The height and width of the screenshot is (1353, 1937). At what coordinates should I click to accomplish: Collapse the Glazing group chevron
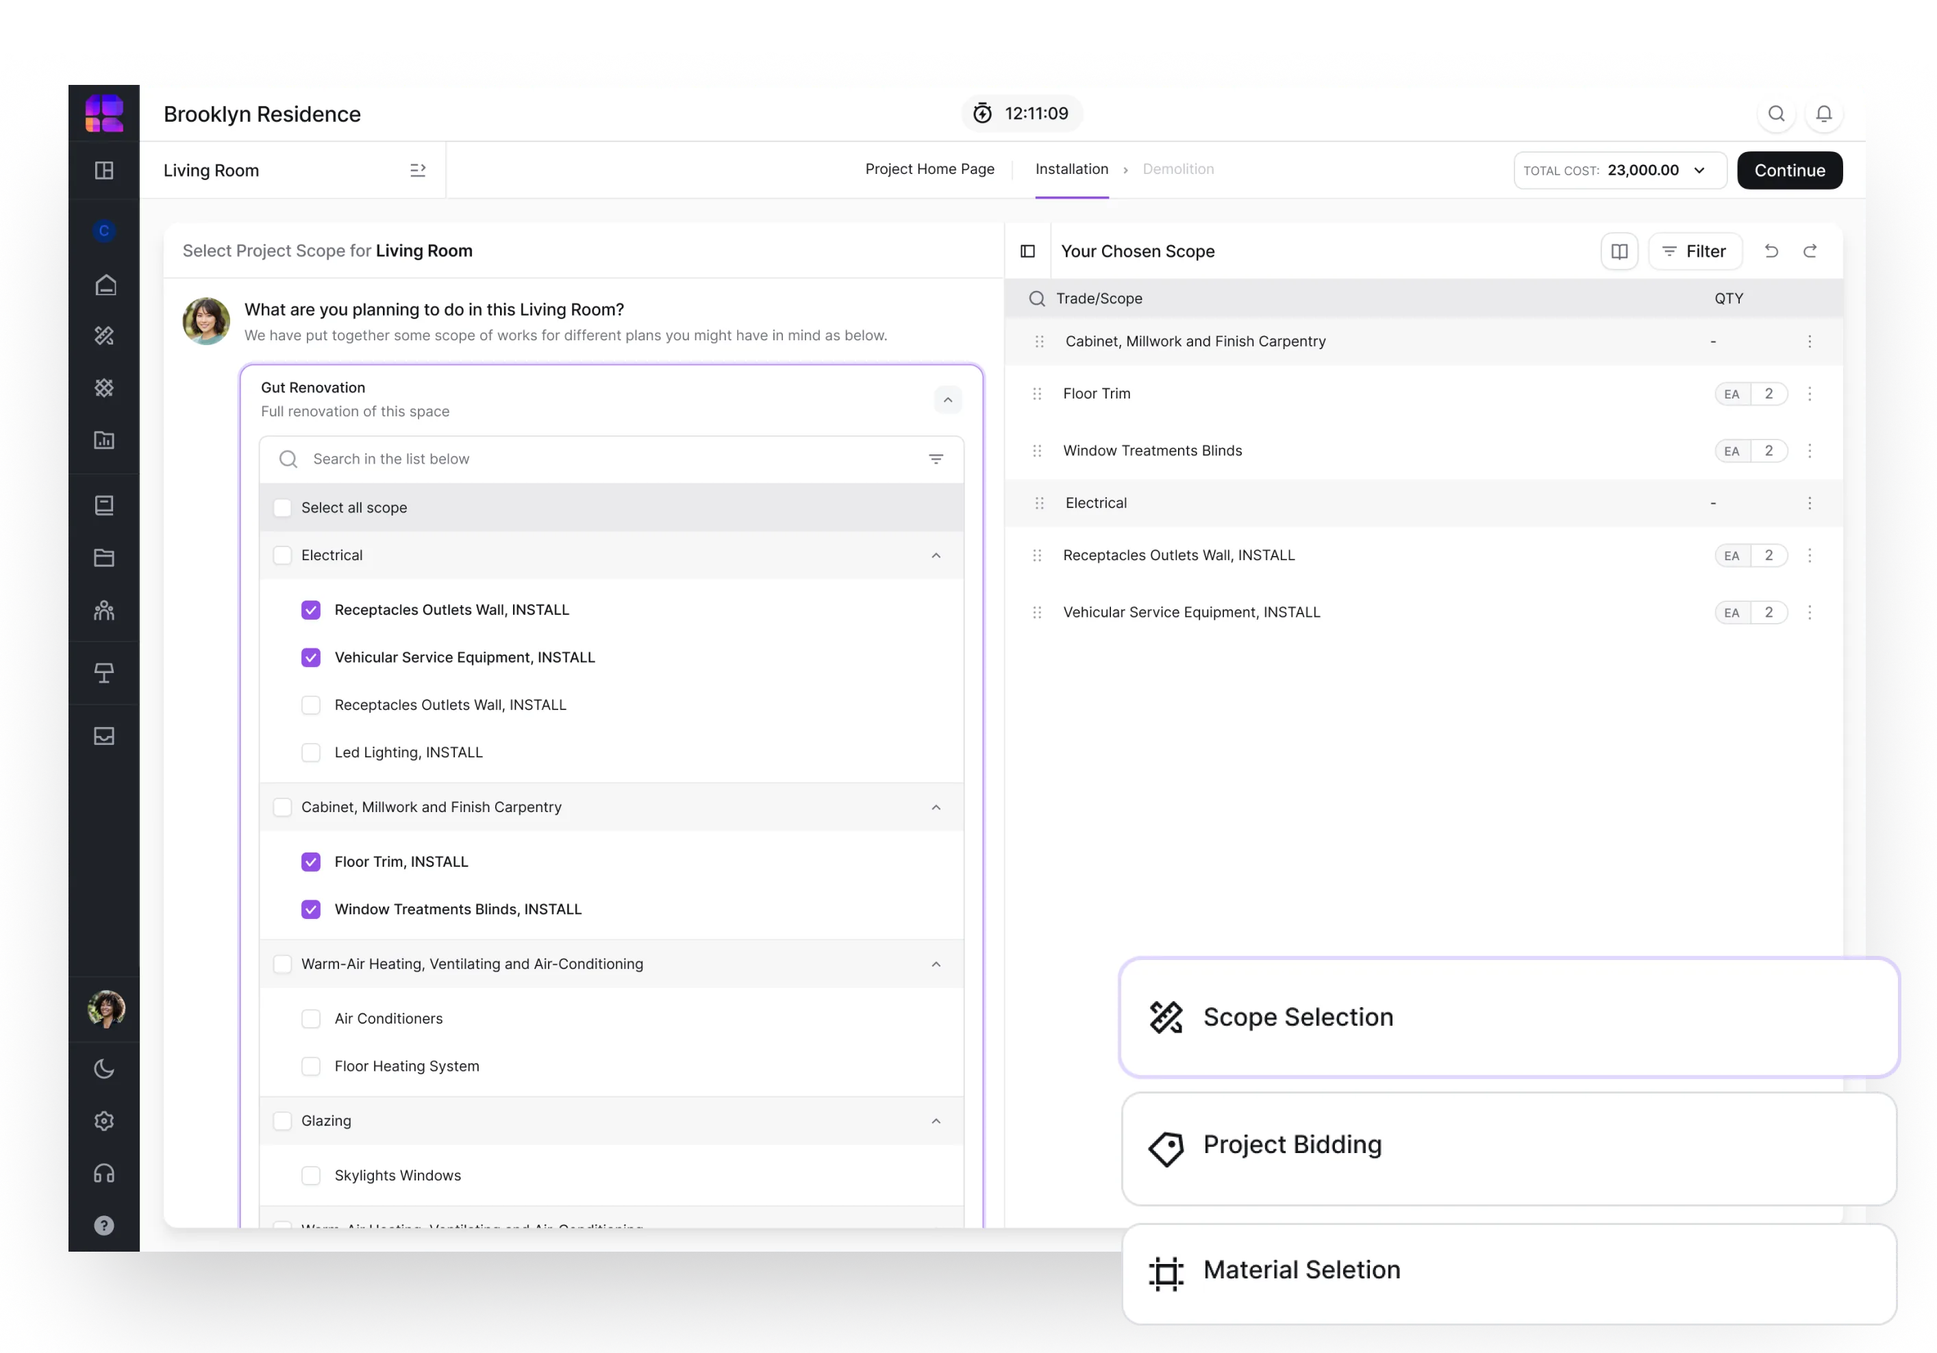tap(936, 1121)
